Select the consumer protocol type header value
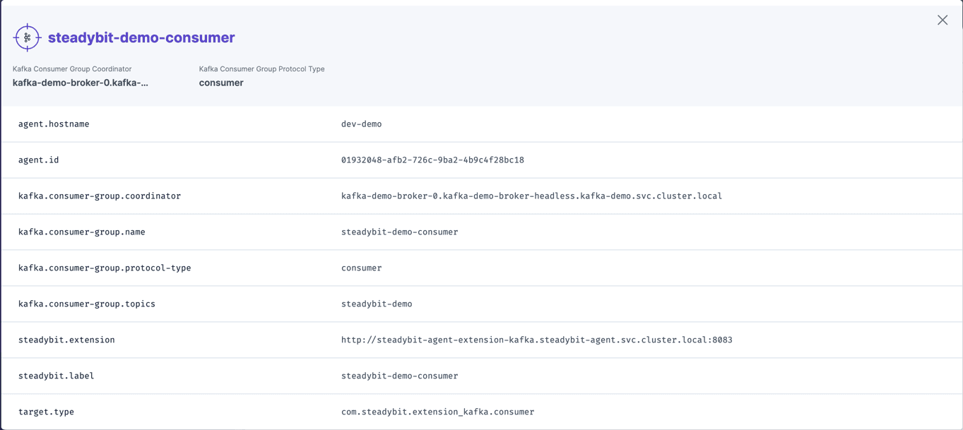Image resolution: width=963 pixels, height=430 pixels. click(221, 82)
